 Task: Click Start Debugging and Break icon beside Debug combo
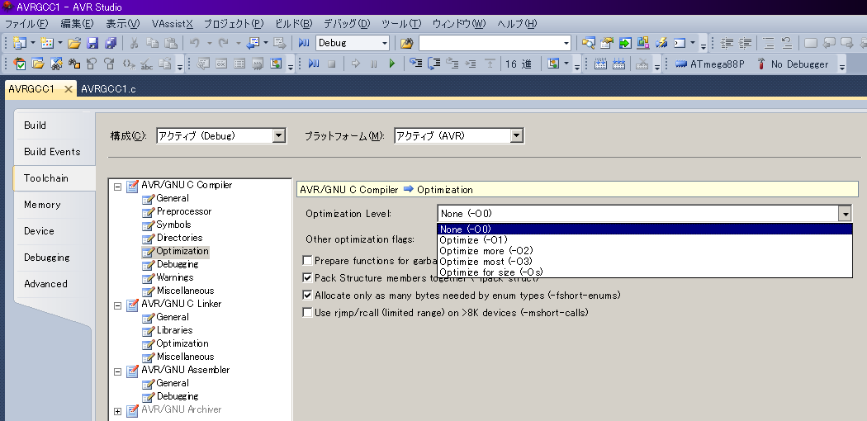[304, 43]
